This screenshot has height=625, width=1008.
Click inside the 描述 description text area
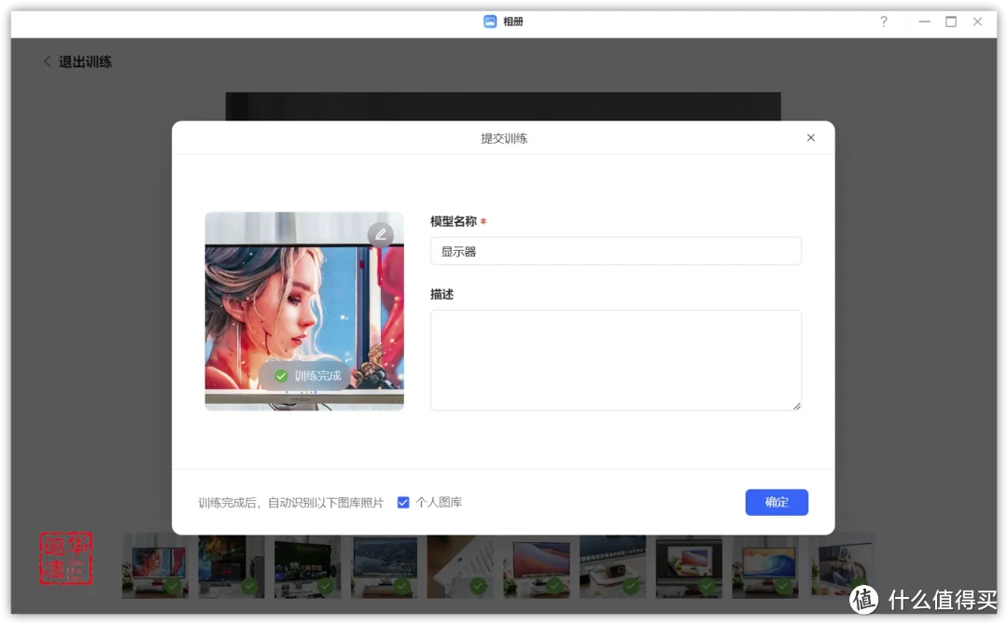[616, 359]
